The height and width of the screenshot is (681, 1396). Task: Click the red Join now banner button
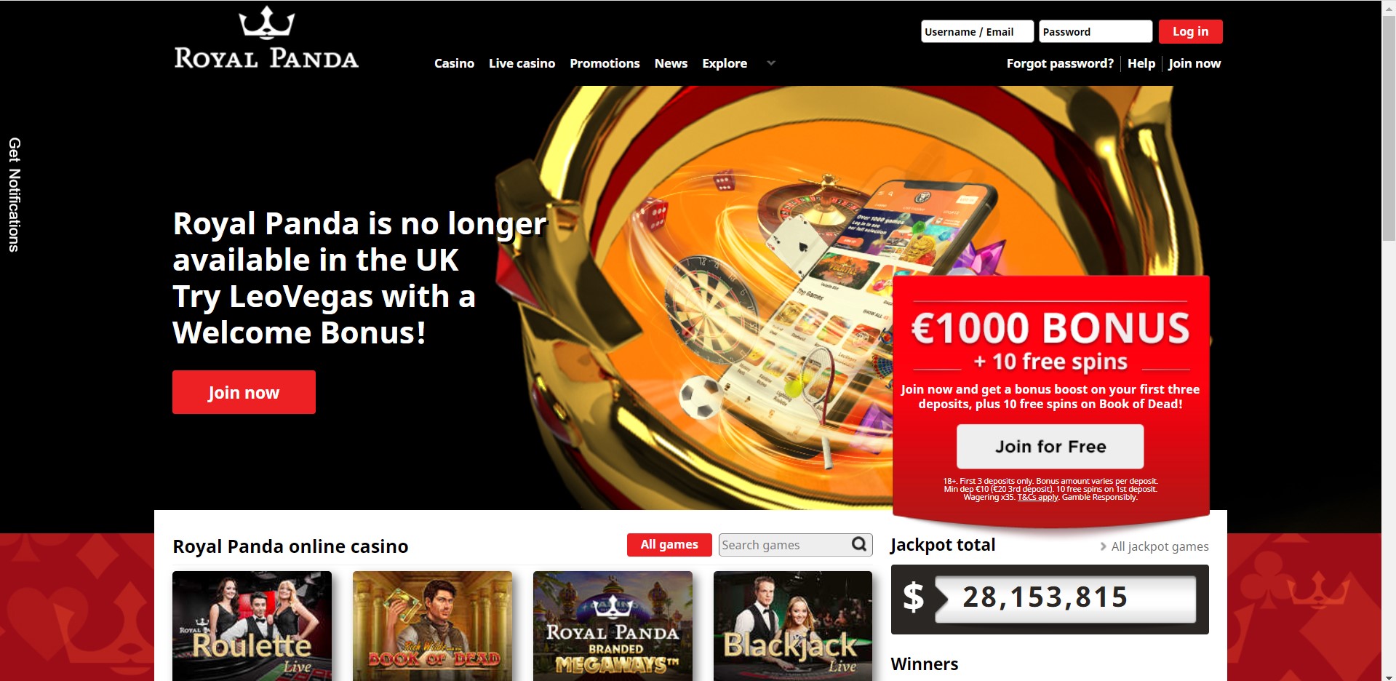coord(244,392)
